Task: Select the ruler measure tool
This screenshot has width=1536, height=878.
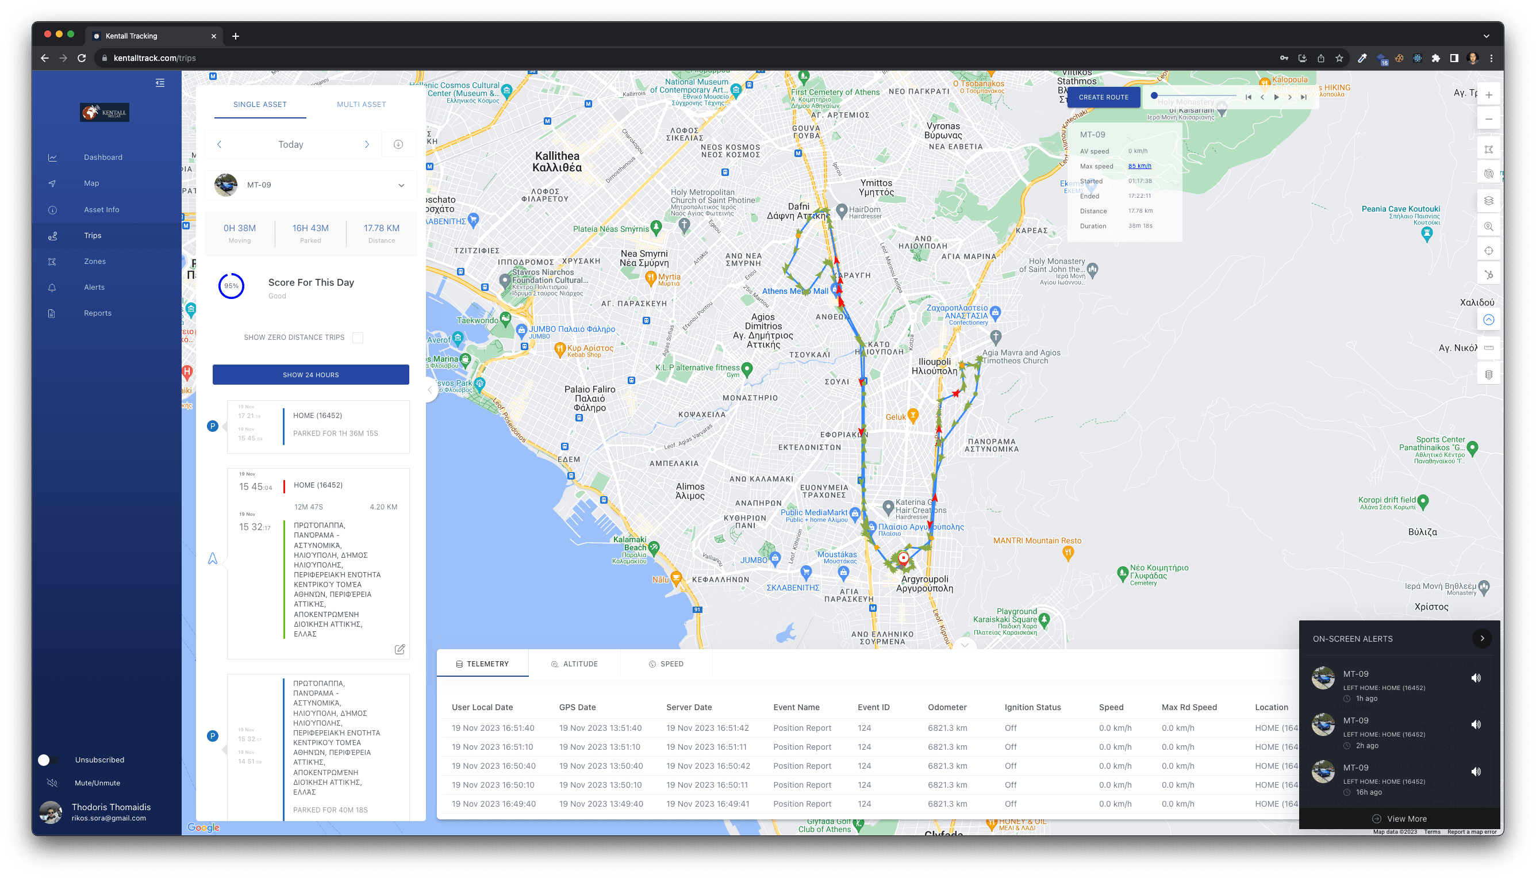Action: click(x=1488, y=348)
